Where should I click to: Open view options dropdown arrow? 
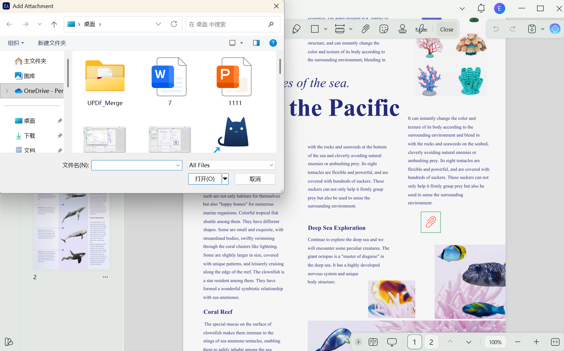[x=241, y=43]
